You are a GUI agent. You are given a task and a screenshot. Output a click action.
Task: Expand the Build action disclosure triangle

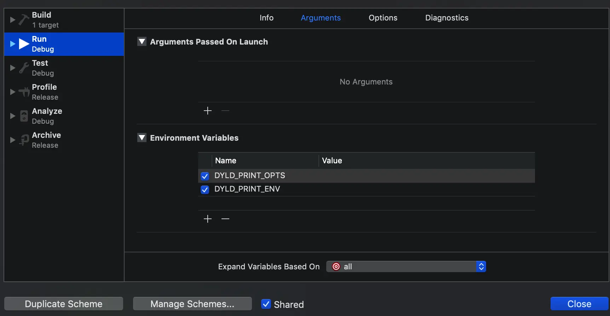12,20
